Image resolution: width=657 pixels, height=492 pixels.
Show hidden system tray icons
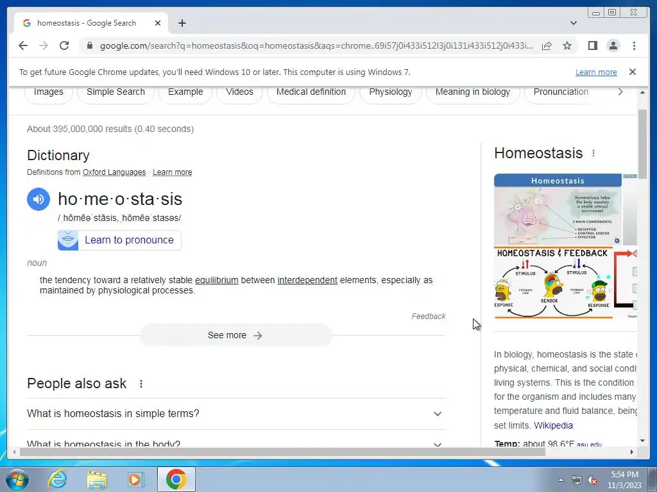pyautogui.click(x=561, y=480)
